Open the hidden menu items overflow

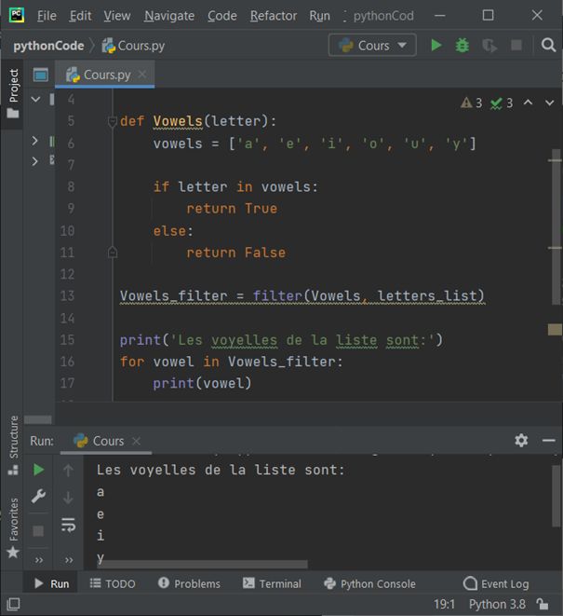344,16
